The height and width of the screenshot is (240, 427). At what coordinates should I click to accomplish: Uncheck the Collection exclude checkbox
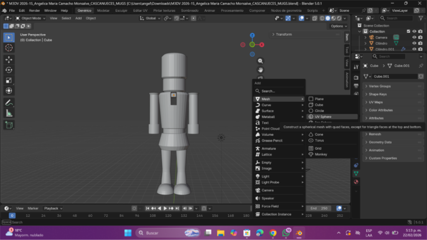pyautogui.click(x=408, y=31)
